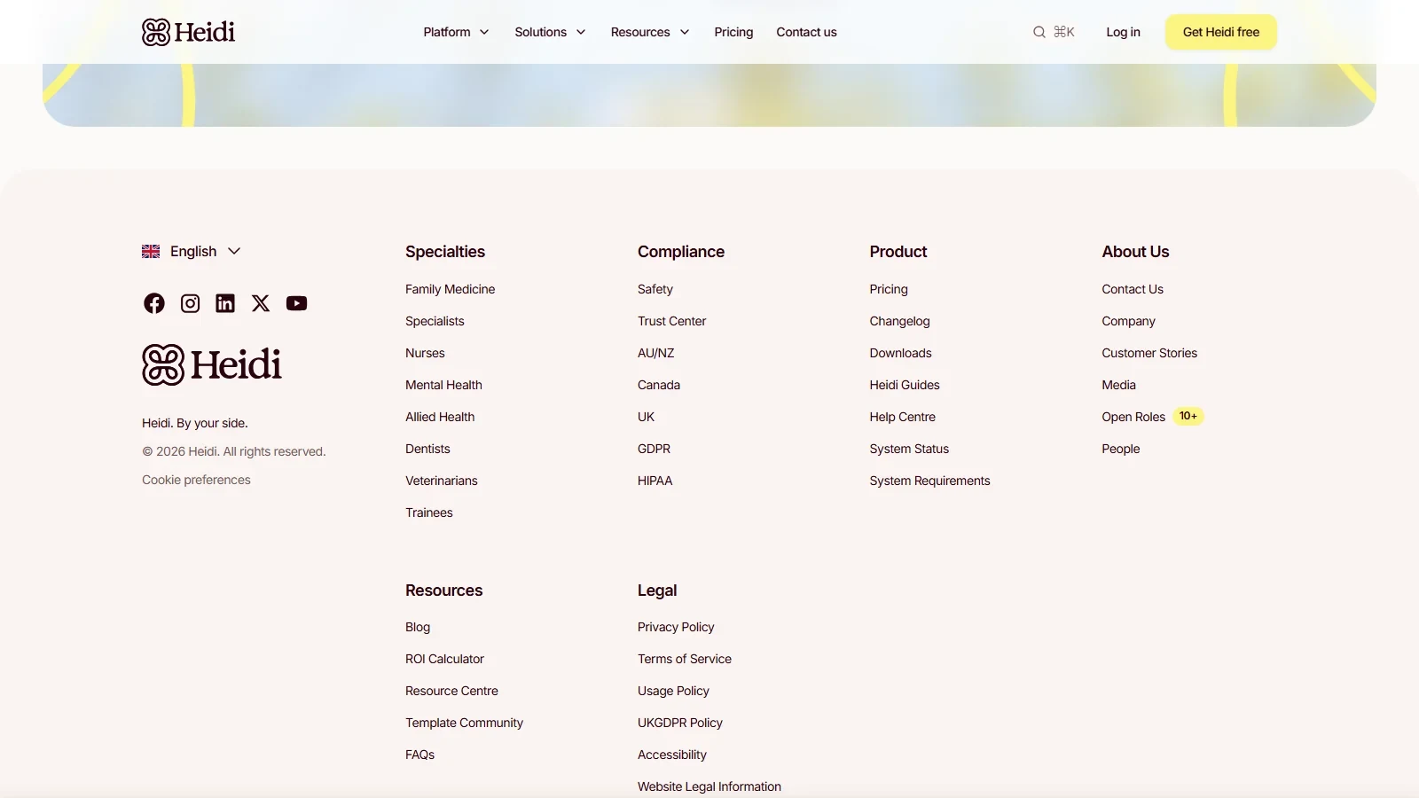Open Specialists link
This screenshot has width=1419, height=798.
tap(435, 321)
